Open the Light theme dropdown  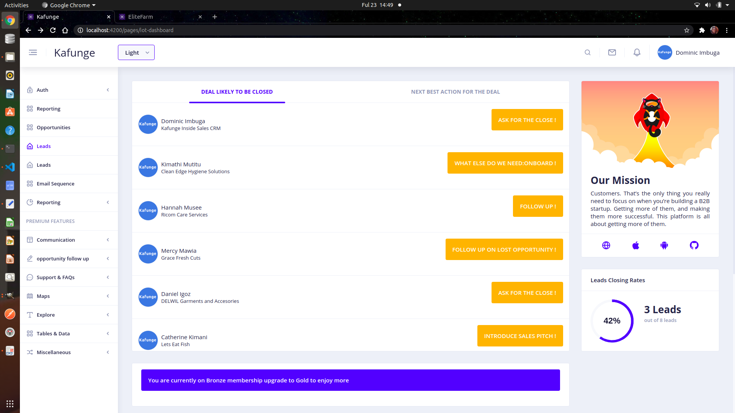tap(136, 52)
